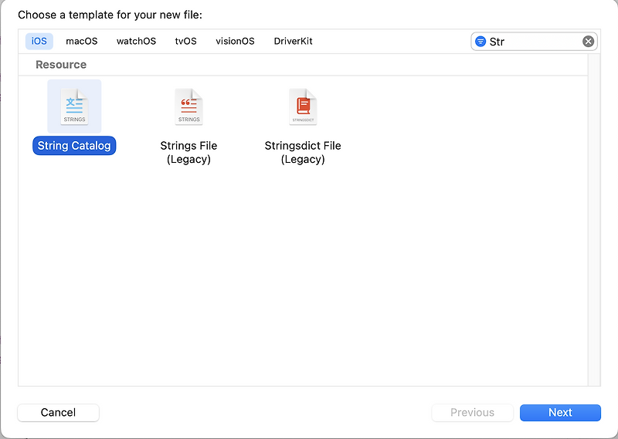Click the Previous button
Viewport: 618px width, 439px height.
(x=472, y=413)
